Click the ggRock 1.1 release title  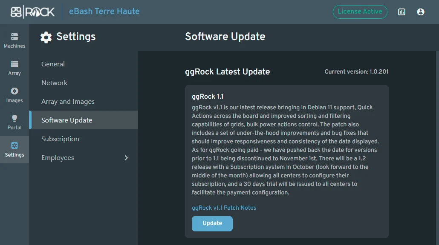pos(208,97)
